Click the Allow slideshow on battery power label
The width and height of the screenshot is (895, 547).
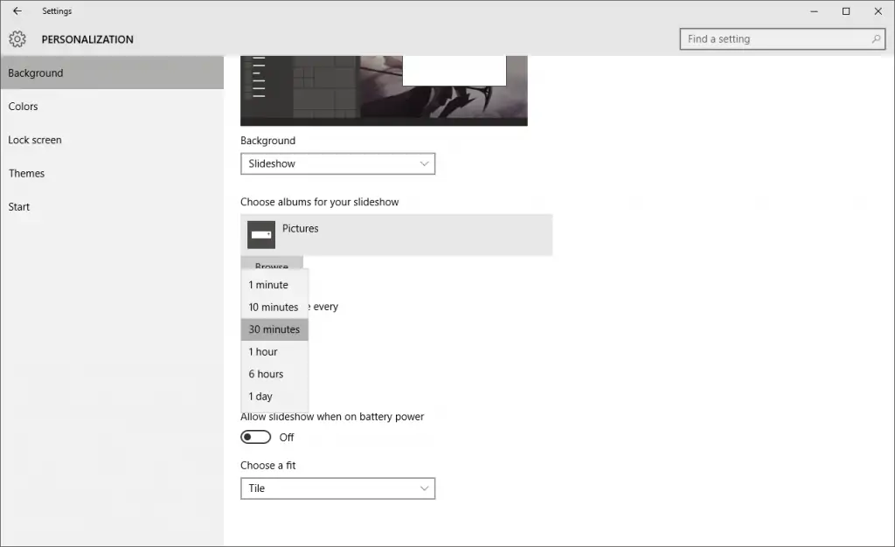pos(332,417)
